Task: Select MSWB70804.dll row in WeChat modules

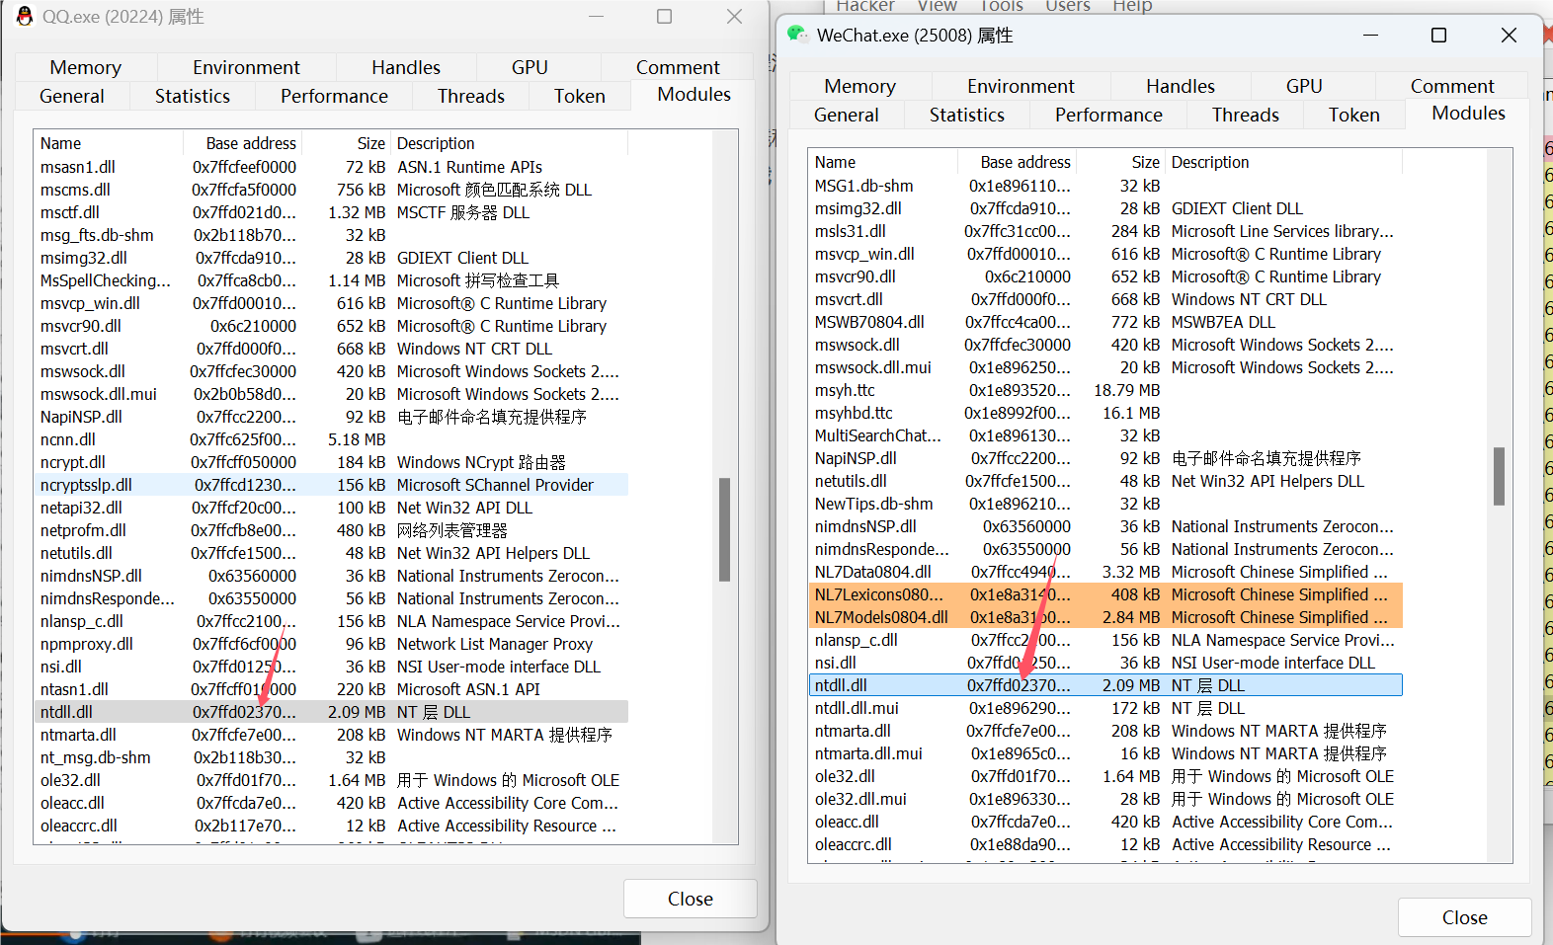Action: coord(1105,322)
